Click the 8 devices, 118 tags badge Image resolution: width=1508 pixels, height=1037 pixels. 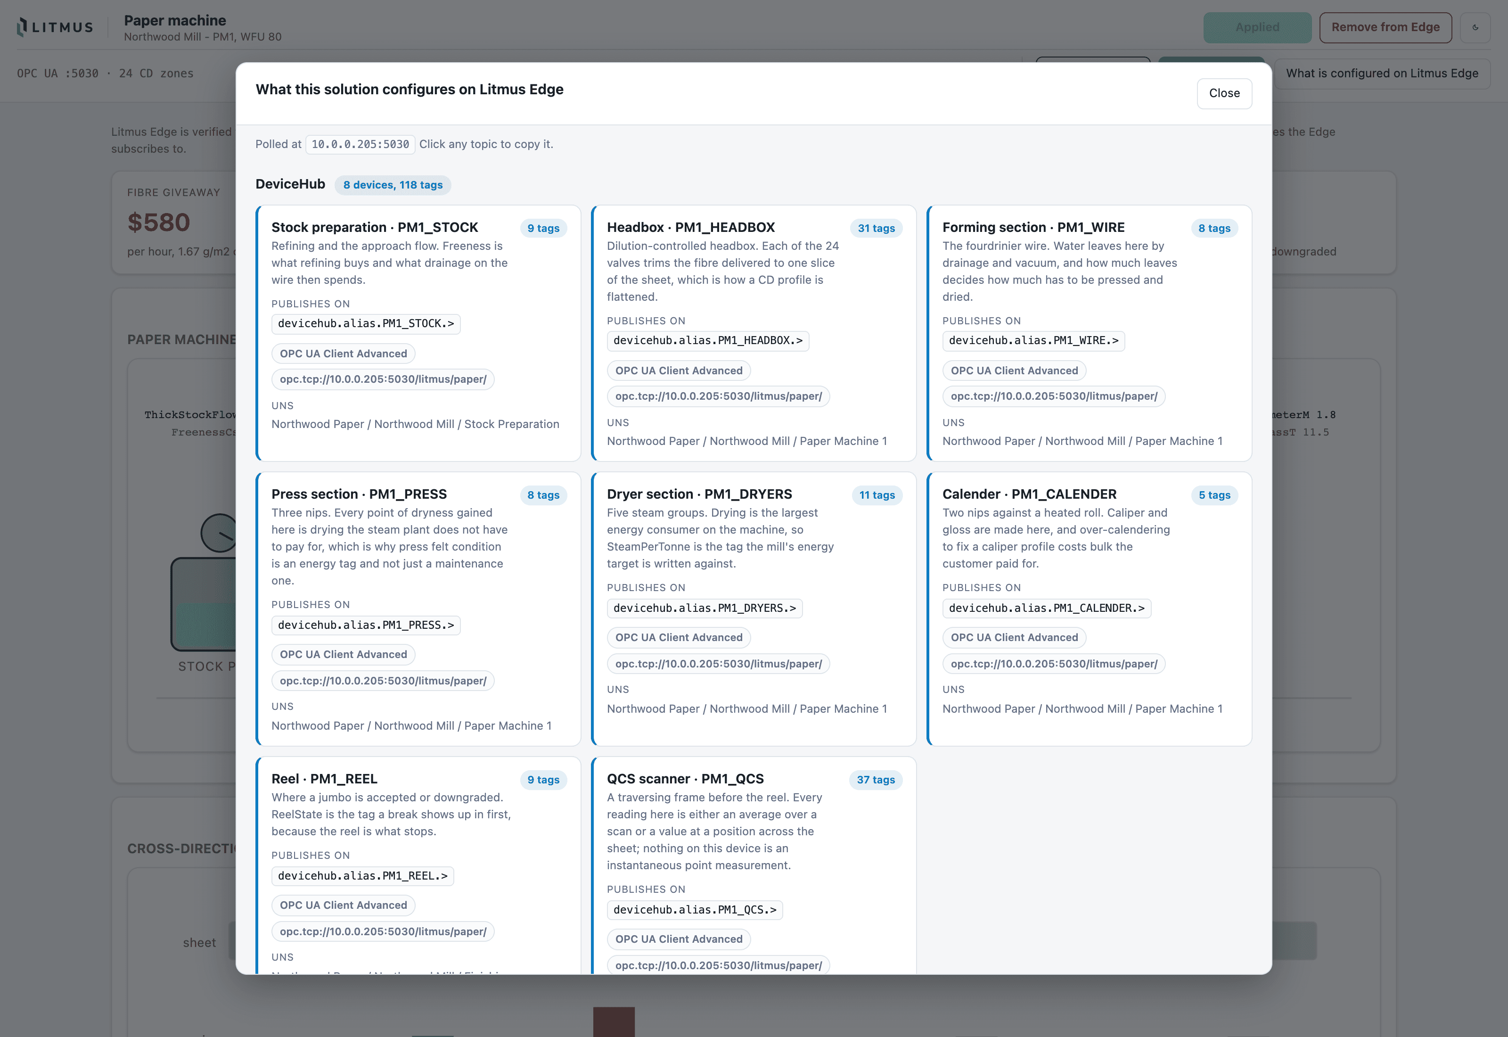click(393, 185)
